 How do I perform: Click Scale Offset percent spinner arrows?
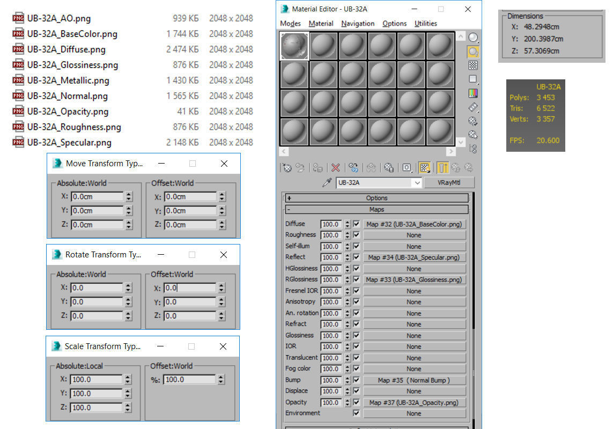coord(221,379)
